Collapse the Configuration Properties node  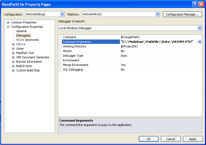tap(8, 27)
